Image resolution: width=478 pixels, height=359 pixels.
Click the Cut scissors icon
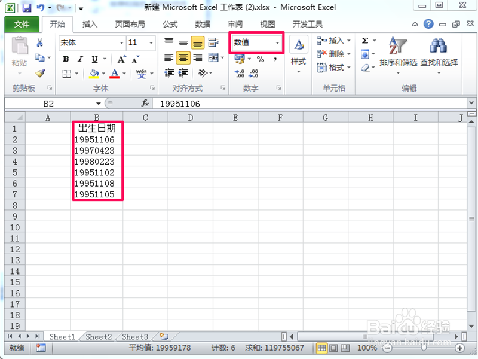pos(39,42)
